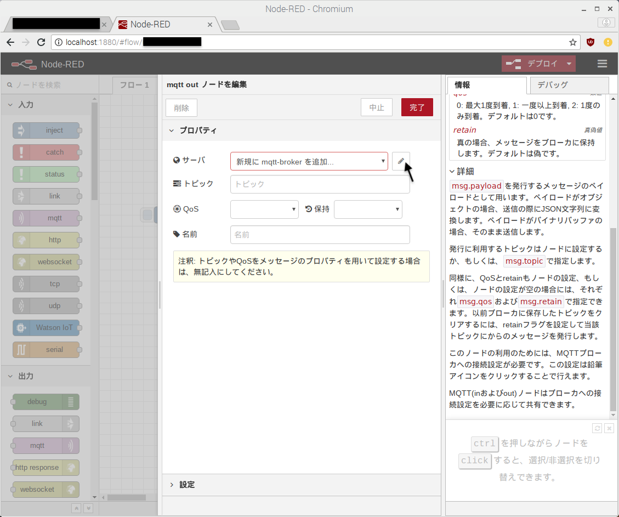The image size is (619, 517).
Task: Open the デプロイ dropdown arrow
Action: click(x=569, y=64)
